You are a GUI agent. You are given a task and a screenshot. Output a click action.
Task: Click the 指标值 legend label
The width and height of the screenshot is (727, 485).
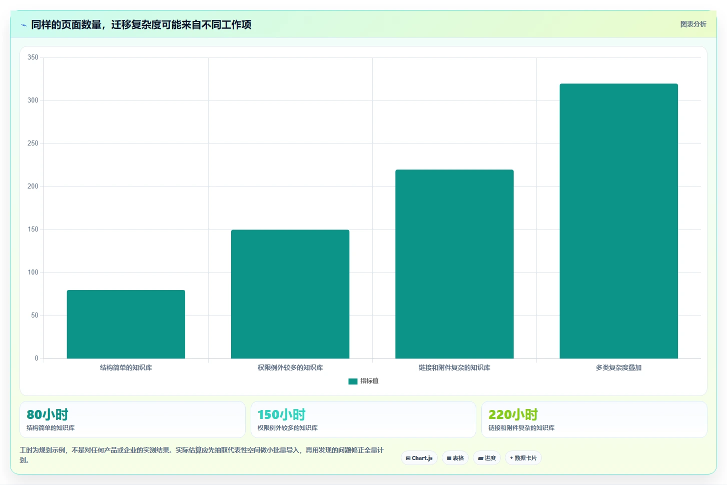pyautogui.click(x=369, y=381)
